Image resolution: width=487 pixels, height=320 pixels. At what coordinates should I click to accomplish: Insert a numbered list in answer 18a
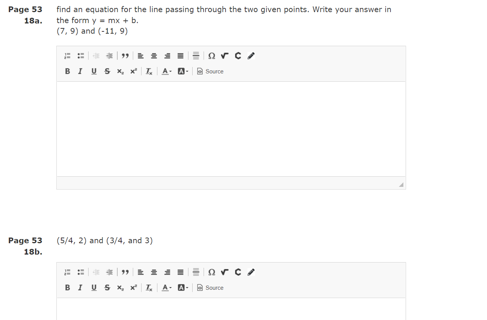pos(67,56)
